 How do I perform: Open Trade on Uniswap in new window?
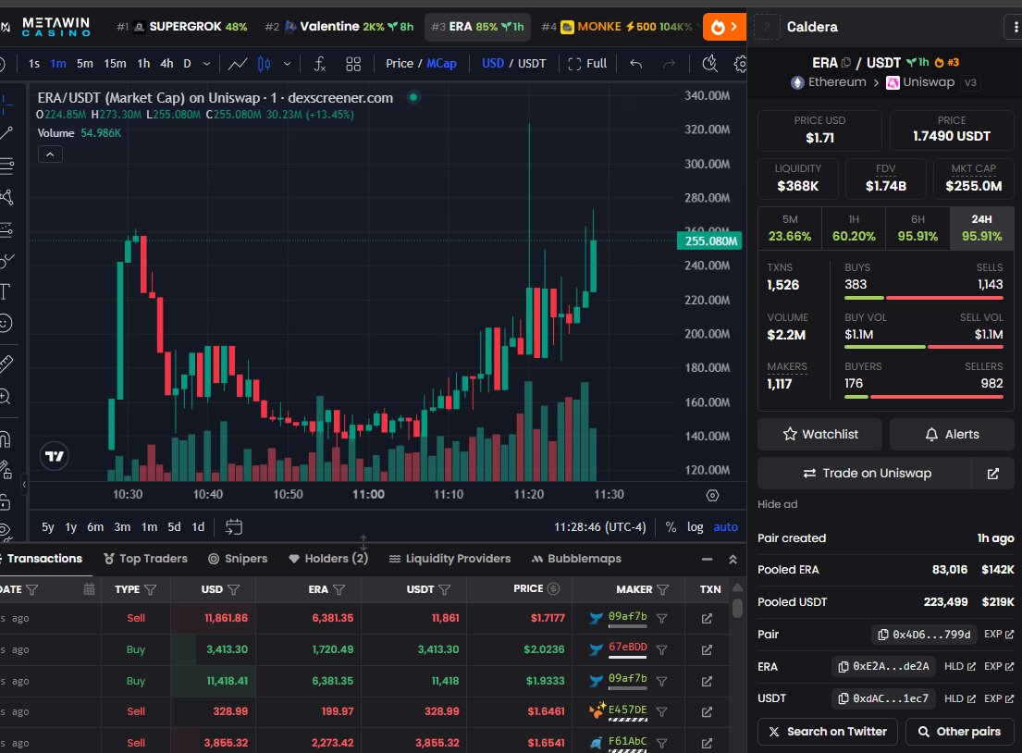click(992, 474)
